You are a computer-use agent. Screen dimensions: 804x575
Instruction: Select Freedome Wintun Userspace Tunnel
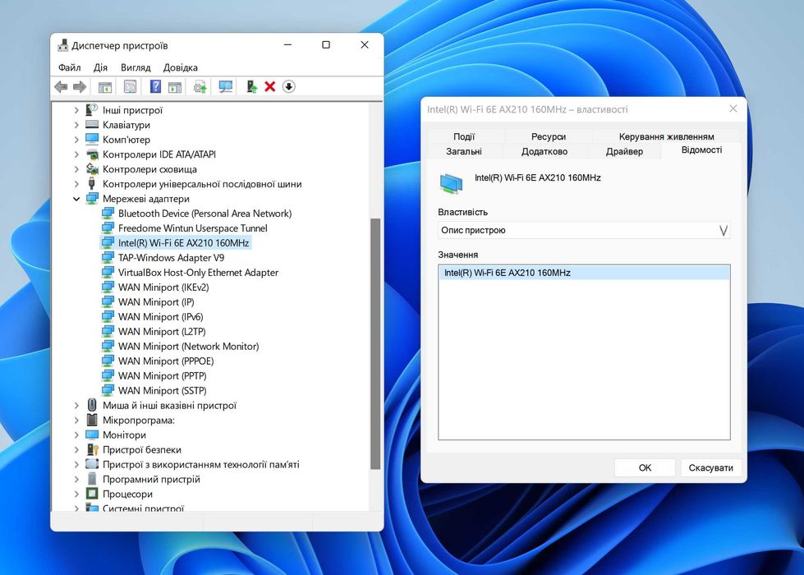(x=193, y=228)
